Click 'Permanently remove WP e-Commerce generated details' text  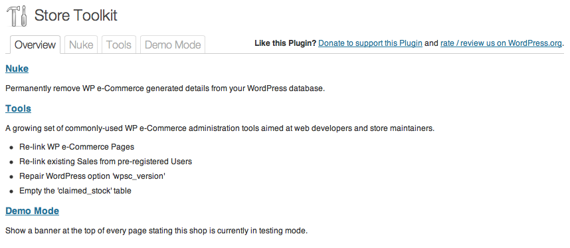165,88
